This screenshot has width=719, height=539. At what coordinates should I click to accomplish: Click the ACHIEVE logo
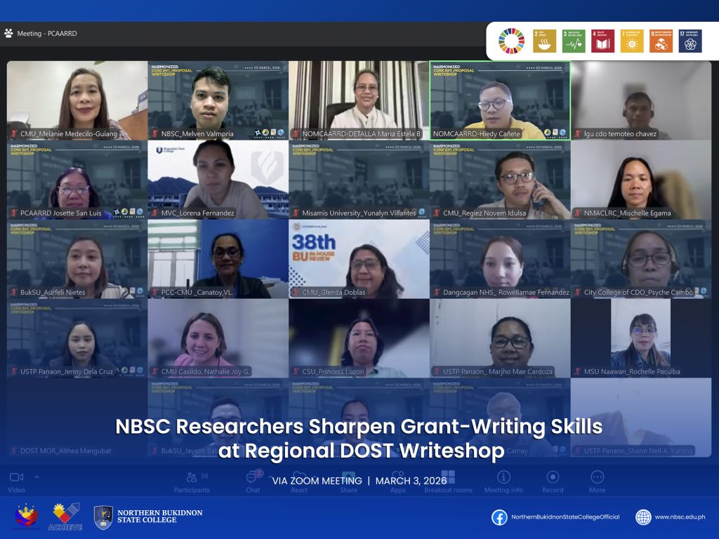65,517
